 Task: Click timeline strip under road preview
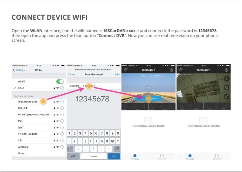[149, 107]
